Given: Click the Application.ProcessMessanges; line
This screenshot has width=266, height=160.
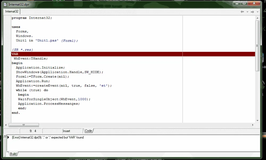Looking at the screenshot, I should (49, 104).
